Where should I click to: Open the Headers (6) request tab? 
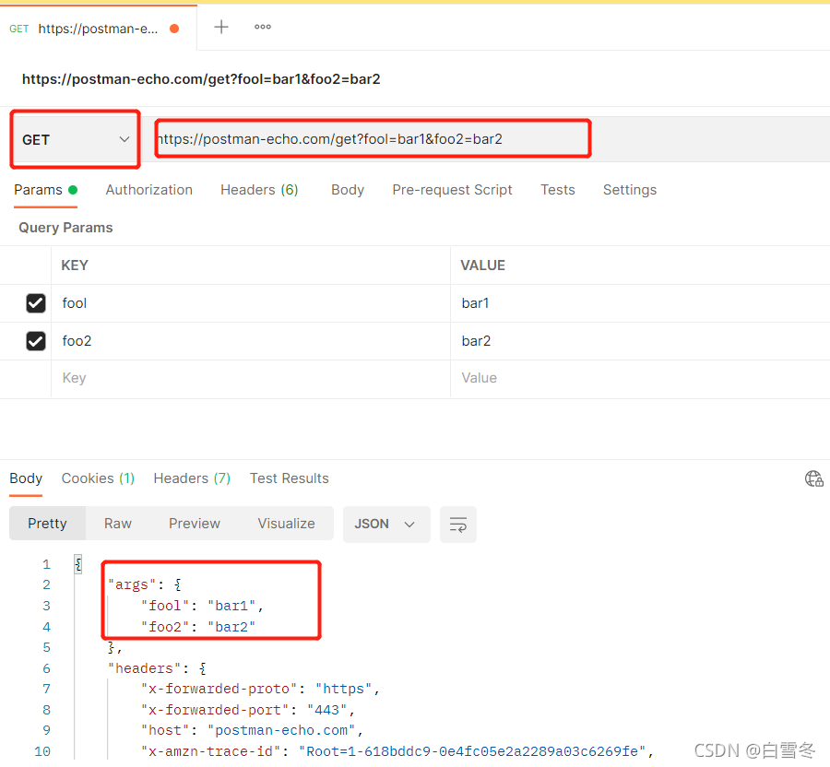[259, 190]
